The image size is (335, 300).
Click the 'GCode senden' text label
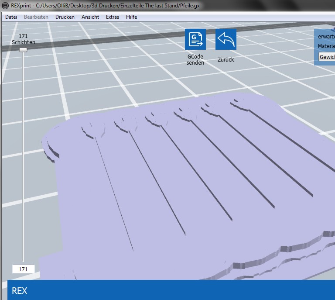(x=195, y=60)
